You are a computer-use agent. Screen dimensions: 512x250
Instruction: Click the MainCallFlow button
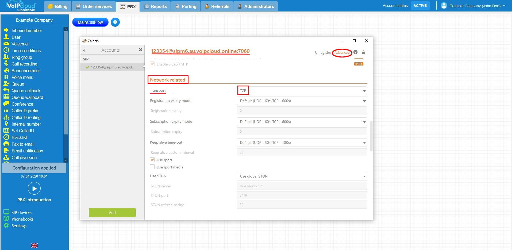coord(90,22)
